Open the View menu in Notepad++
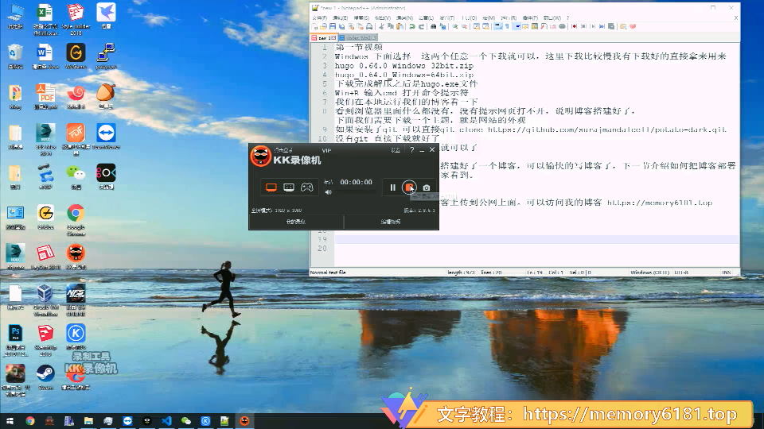The height and width of the screenshot is (429, 764). point(383,18)
